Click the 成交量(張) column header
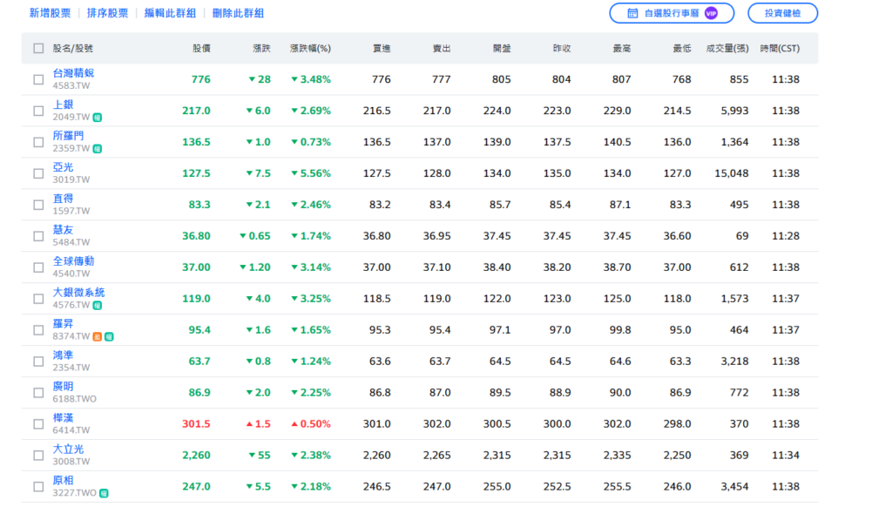The height and width of the screenshot is (507, 892). point(727,49)
